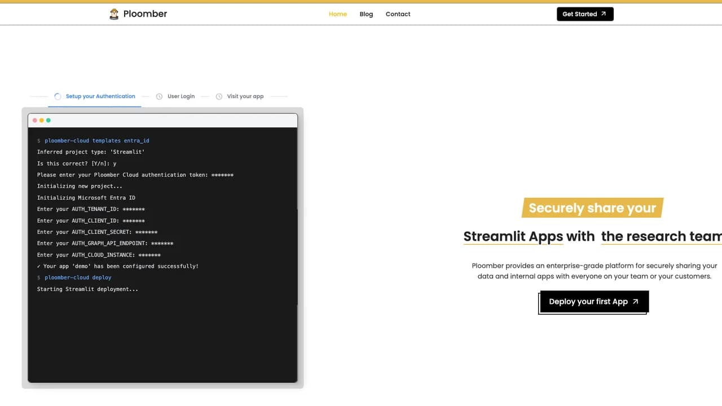Click the Ploomber mascot logo icon

click(x=114, y=14)
